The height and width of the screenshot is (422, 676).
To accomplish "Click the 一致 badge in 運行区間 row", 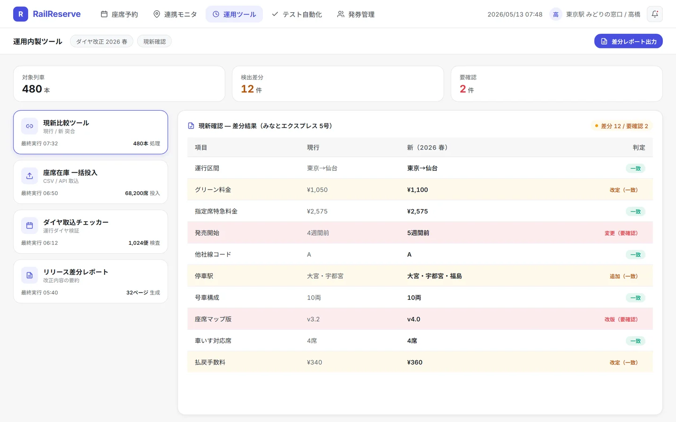I will tap(636, 168).
